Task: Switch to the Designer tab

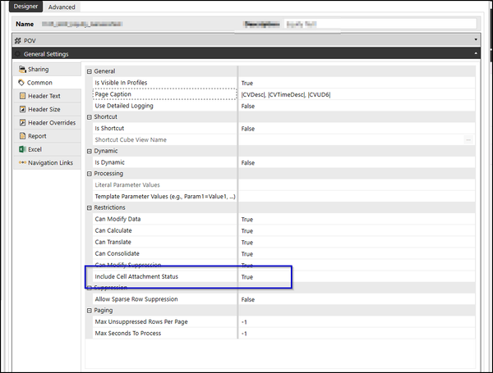Action: [25, 7]
